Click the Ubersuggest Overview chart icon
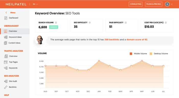This screenshot has width=179, height=98. (6, 31)
